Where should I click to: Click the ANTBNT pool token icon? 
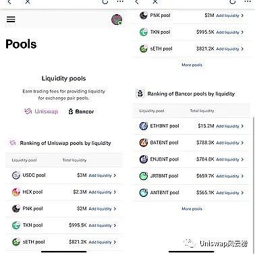144,193
